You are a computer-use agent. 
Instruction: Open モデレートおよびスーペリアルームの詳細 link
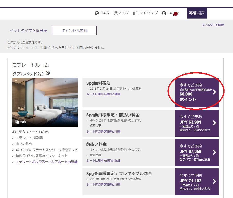click(x=46, y=162)
